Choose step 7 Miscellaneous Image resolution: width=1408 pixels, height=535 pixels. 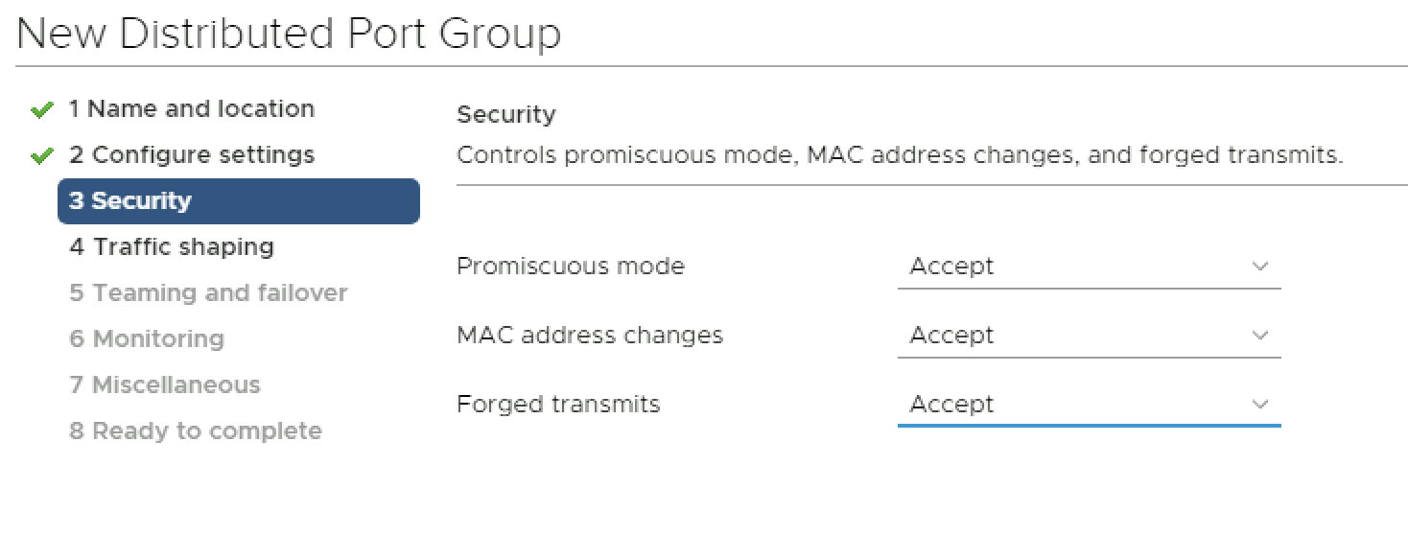click(x=165, y=385)
